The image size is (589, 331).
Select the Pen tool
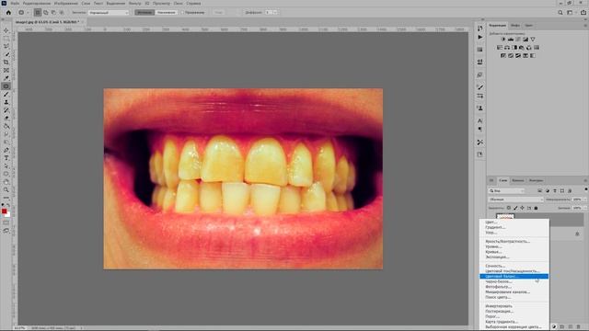coord(6,150)
